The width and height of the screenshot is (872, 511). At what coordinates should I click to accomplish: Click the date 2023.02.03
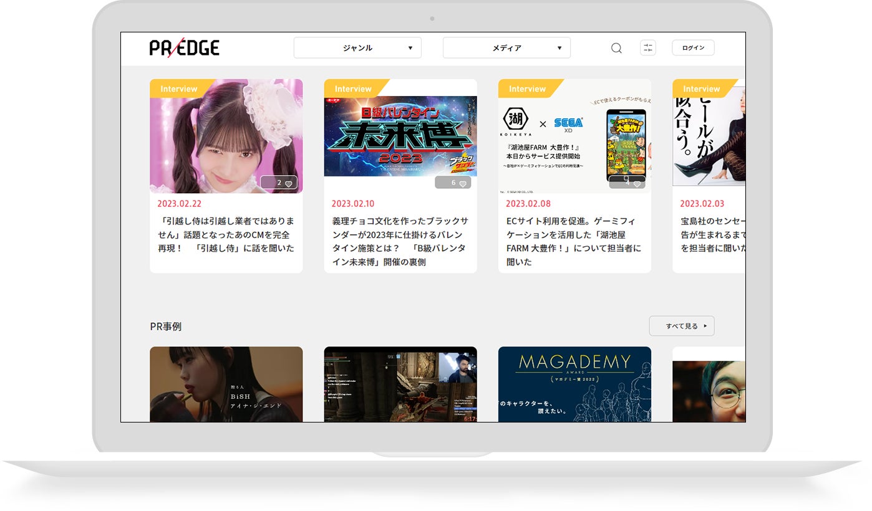tap(702, 204)
